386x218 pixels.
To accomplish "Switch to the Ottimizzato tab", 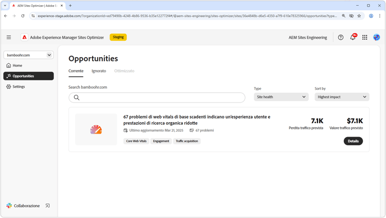I will point(125,71).
